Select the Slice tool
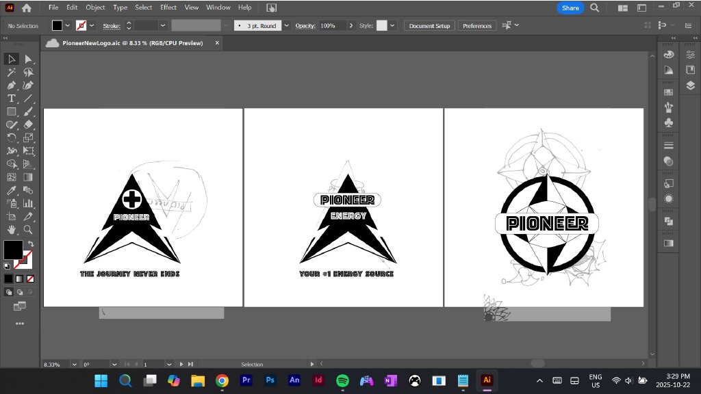The height and width of the screenshot is (394, 701). (x=28, y=217)
